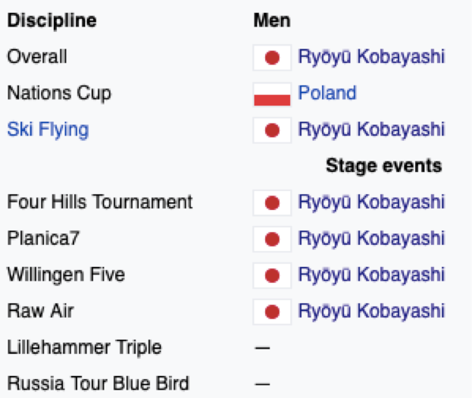
Task: Open Ryōyū Kobayashi link in Ski Flying row
Action: tap(371, 130)
